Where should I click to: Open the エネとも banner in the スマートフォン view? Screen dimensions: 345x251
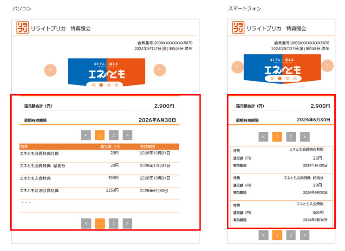point(282,69)
